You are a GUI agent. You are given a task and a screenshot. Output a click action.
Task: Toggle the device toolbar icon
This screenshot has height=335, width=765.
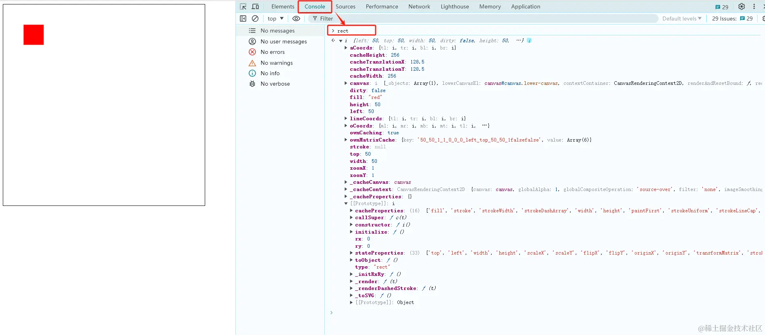(x=255, y=6)
